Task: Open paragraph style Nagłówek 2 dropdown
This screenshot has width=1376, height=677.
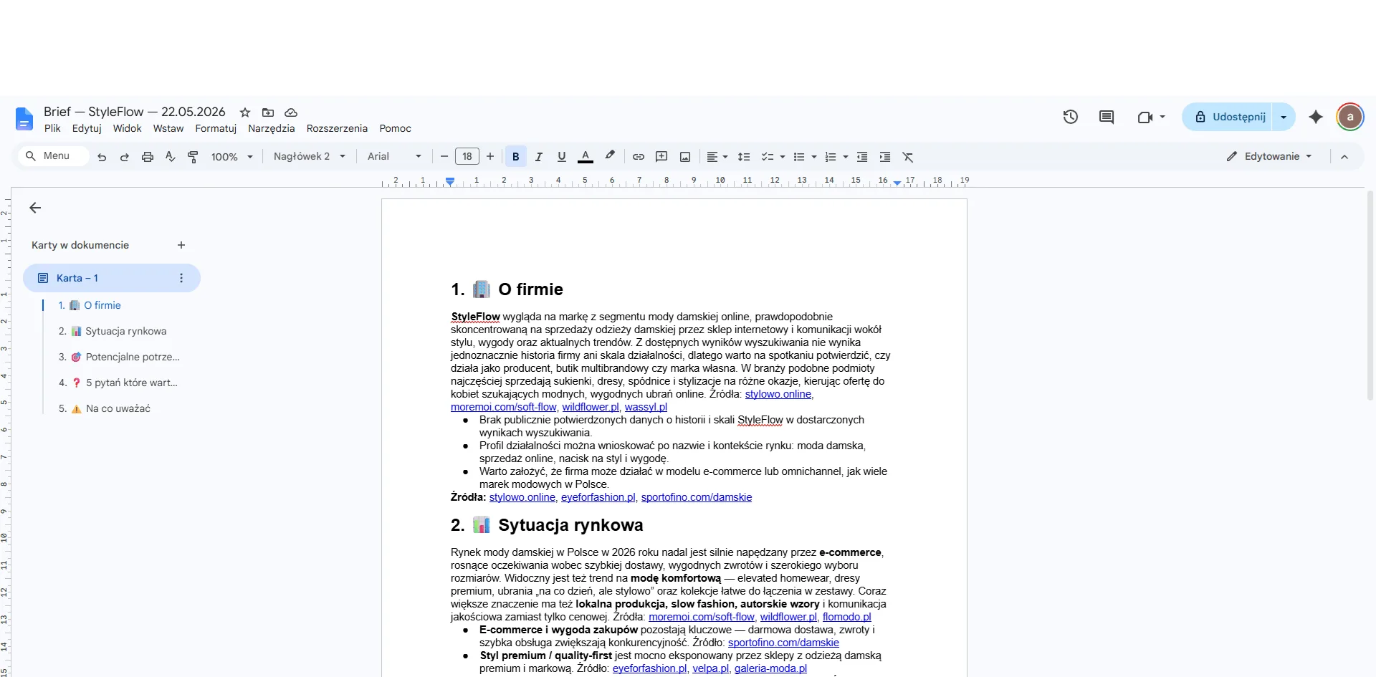Action: (x=310, y=157)
